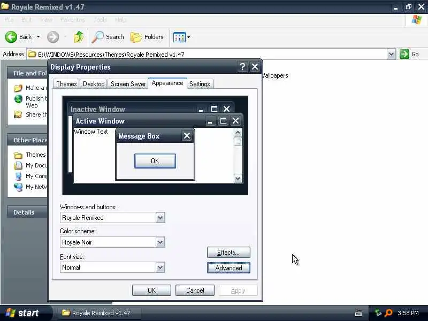
Task: Click the keyboard icon in taskbar
Action: tap(358, 314)
